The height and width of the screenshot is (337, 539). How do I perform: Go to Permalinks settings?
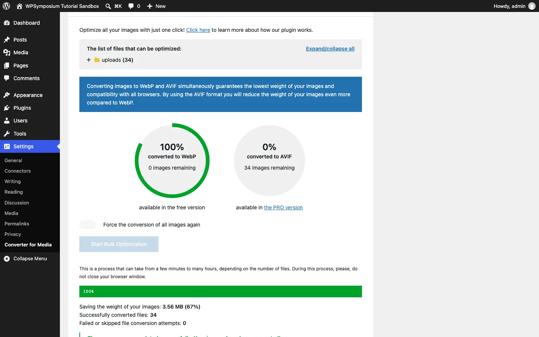click(x=17, y=224)
